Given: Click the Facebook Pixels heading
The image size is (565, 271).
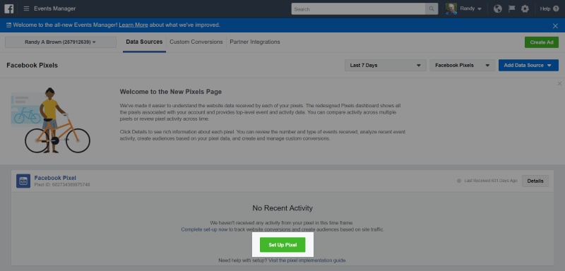Looking at the screenshot, I should pyautogui.click(x=32, y=66).
